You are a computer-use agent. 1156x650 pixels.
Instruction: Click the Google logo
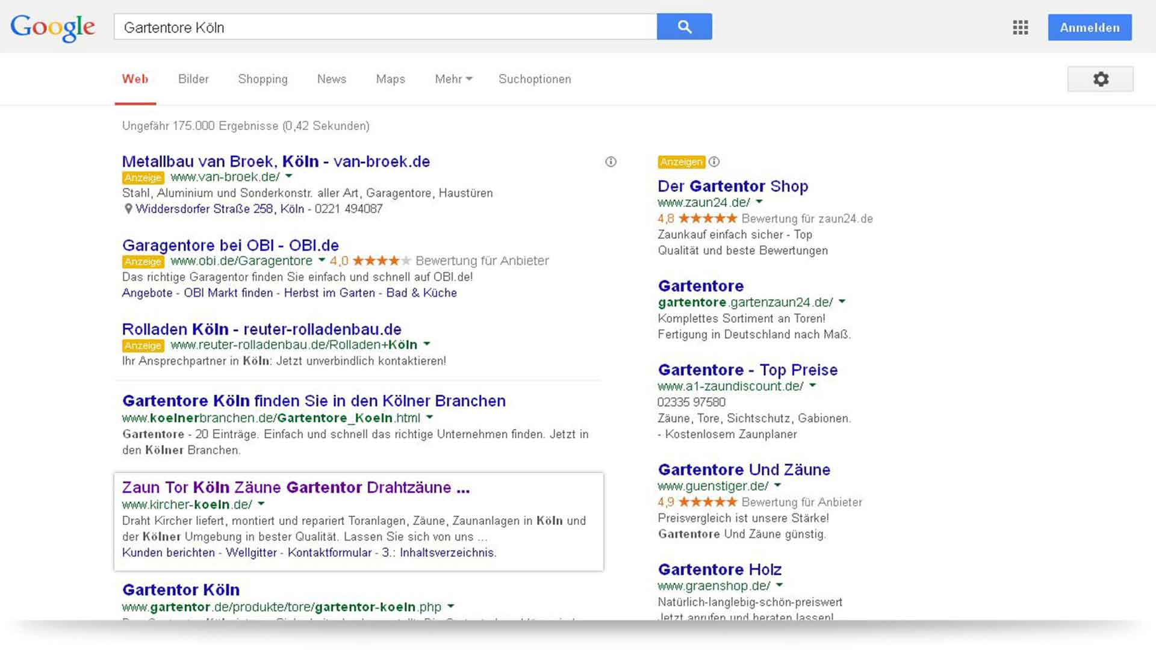point(53,28)
